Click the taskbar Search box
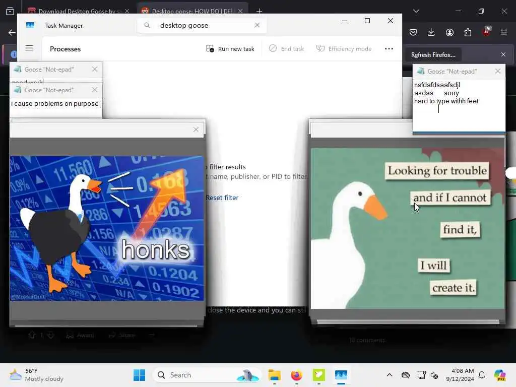Viewport: 516px width, 387px height. (207, 375)
